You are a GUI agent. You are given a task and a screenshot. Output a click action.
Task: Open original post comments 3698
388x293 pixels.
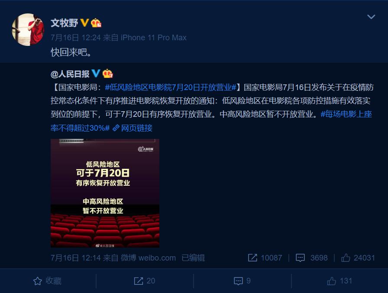[311, 258]
